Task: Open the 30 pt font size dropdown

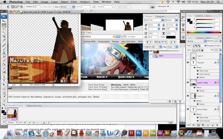Action: click(159, 25)
